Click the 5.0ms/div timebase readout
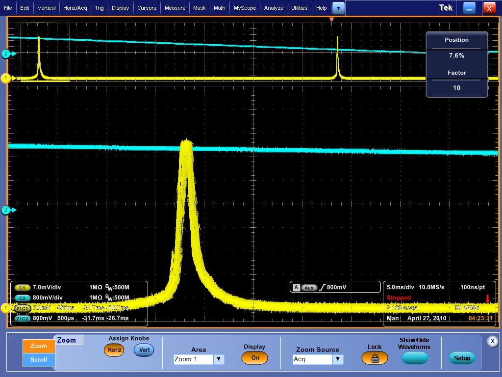This screenshot has width=502, height=377. 401,287
